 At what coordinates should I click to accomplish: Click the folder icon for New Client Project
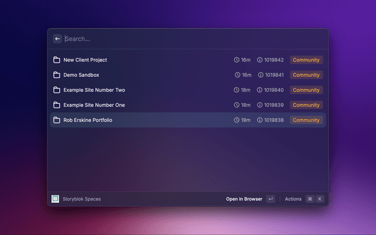click(57, 60)
